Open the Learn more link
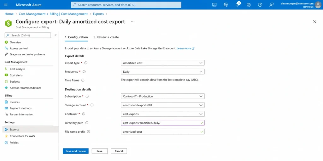The image size is (323, 161). (x=185, y=48)
